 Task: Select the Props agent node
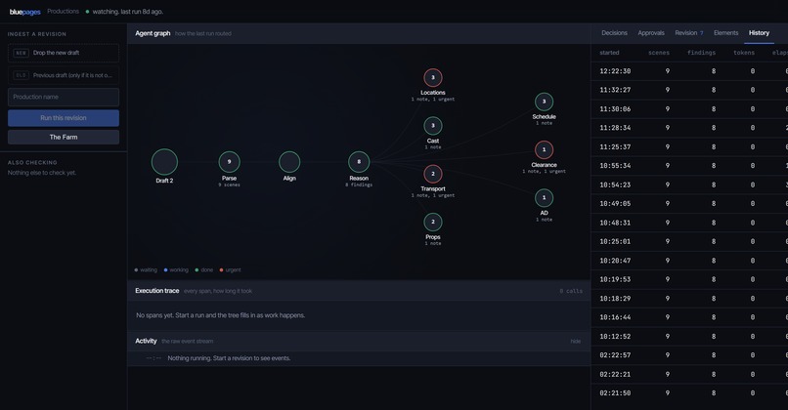pos(433,222)
